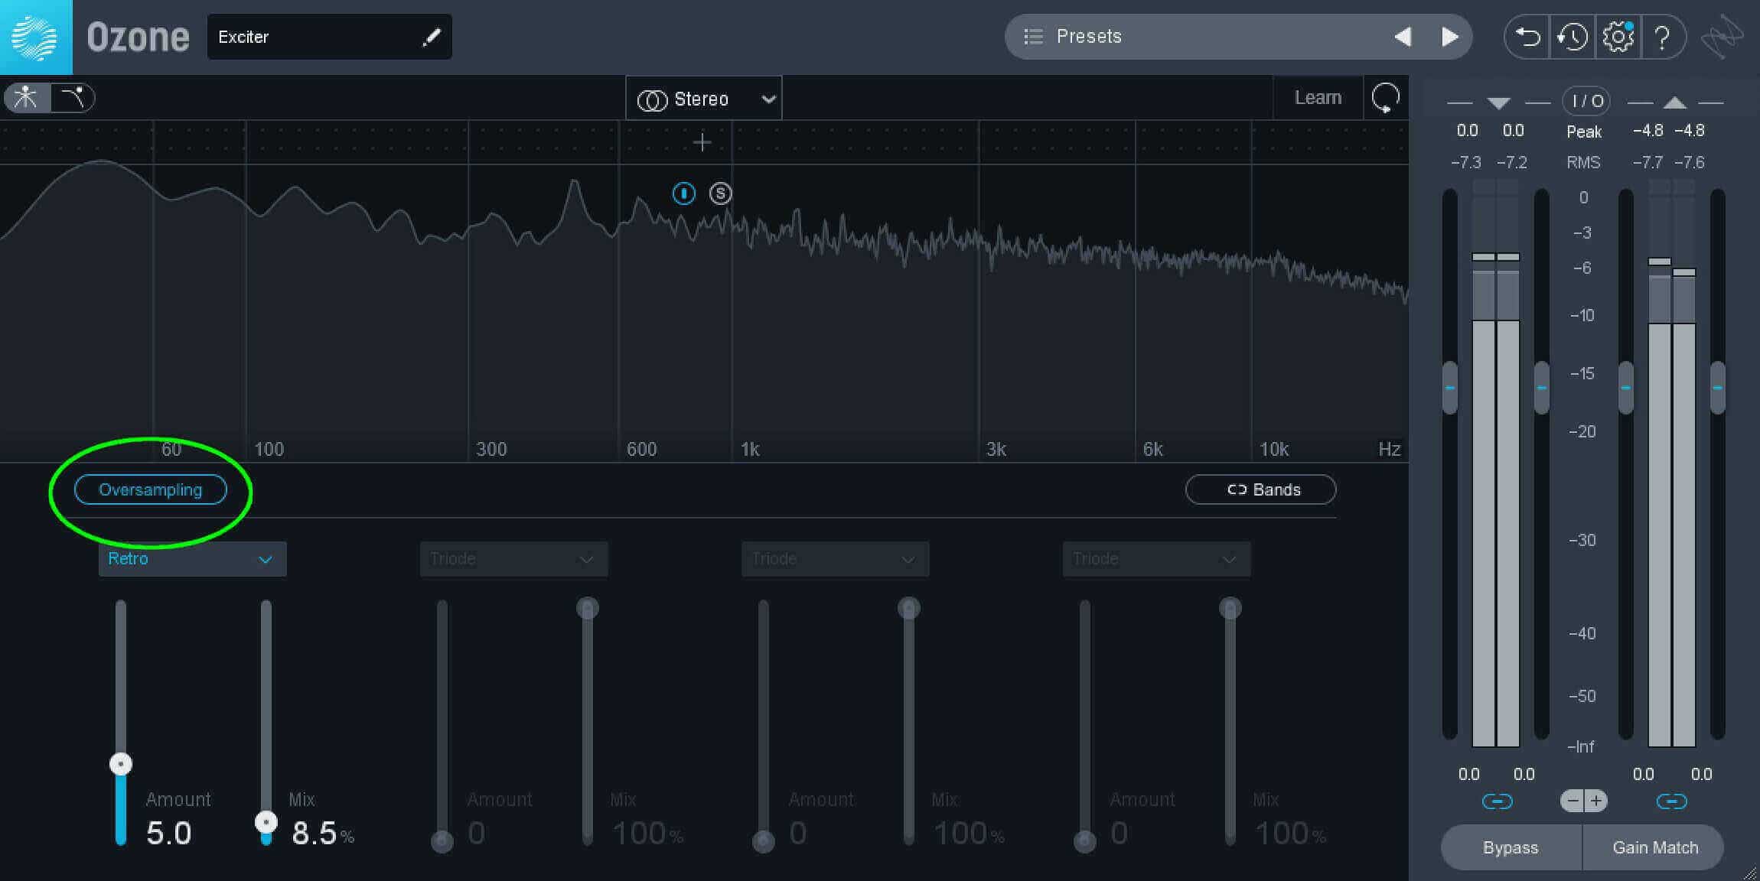Click the minus side of meter zoom
The height and width of the screenshot is (881, 1760).
[1573, 801]
